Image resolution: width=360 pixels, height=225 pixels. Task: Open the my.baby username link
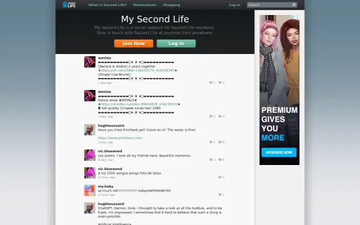[106, 187]
